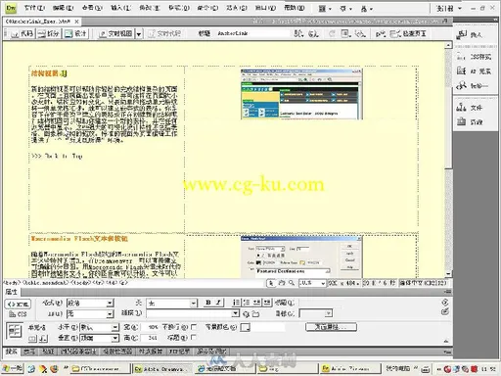
Task: Open the Insert (插入) menu
Action: tap(120, 8)
